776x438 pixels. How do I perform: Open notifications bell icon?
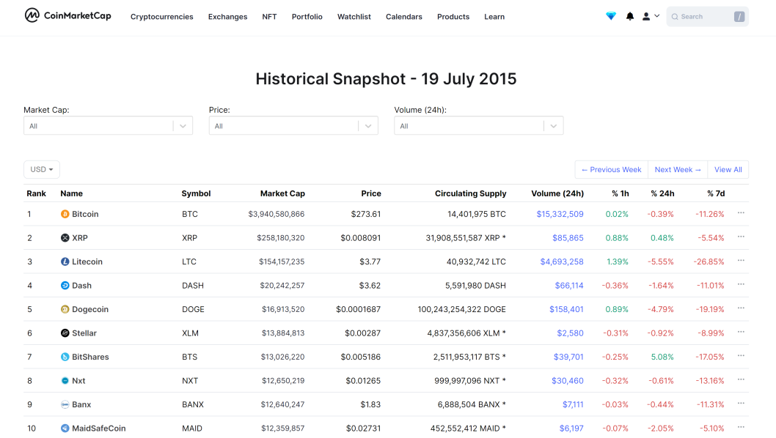(x=629, y=16)
